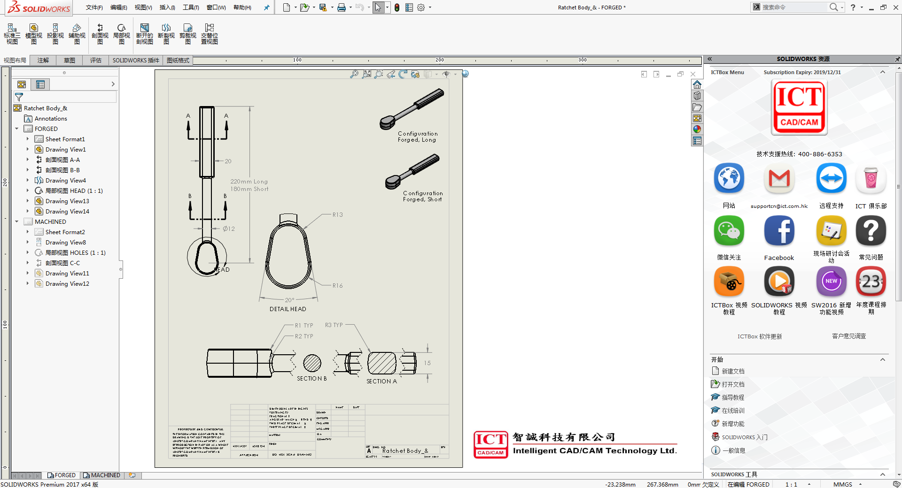The height and width of the screenshot is (488, 902).
Task: Insert a Section View from the toolbar
Action: pos(100,34)
